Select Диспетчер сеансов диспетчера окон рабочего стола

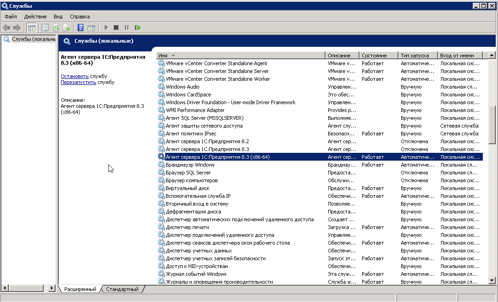tap(320, 243)
